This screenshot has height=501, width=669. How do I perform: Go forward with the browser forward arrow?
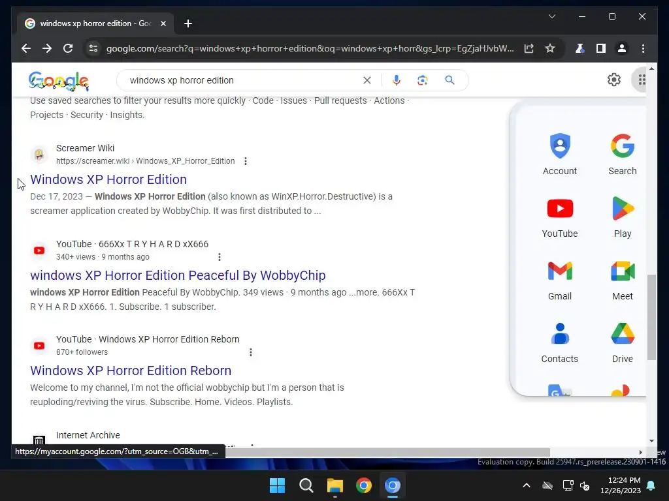tap(47, 48)
